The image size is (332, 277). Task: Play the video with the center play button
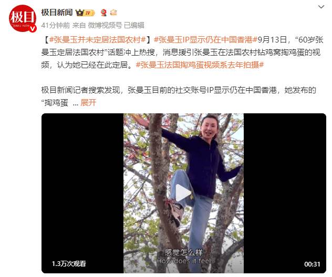[183, 193]
